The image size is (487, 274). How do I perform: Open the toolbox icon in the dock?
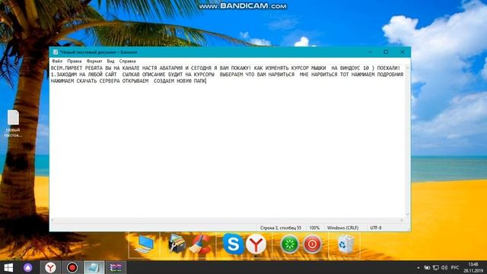pos(177,244)
